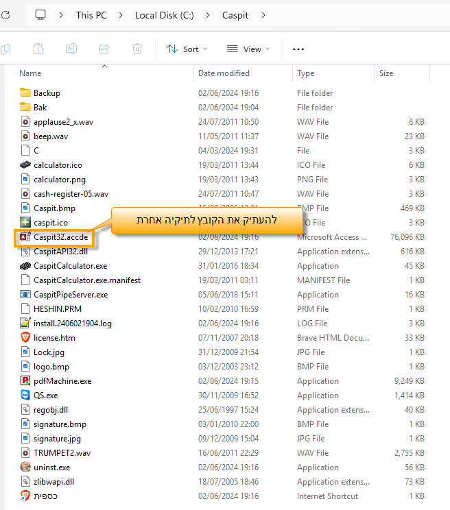The image size is (450, 510).
Task: Open the See more (three dots) menu
Action: pos(298,49)
